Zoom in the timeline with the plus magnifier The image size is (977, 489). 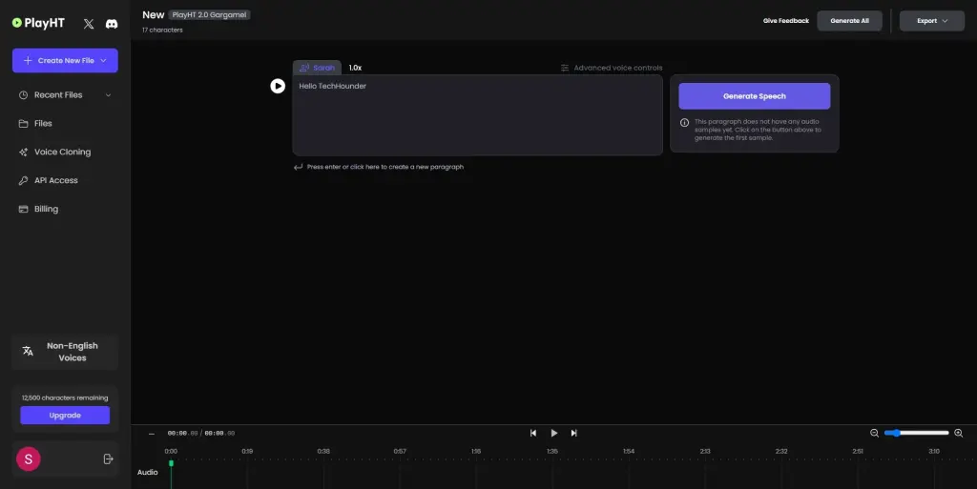point(958,433)
